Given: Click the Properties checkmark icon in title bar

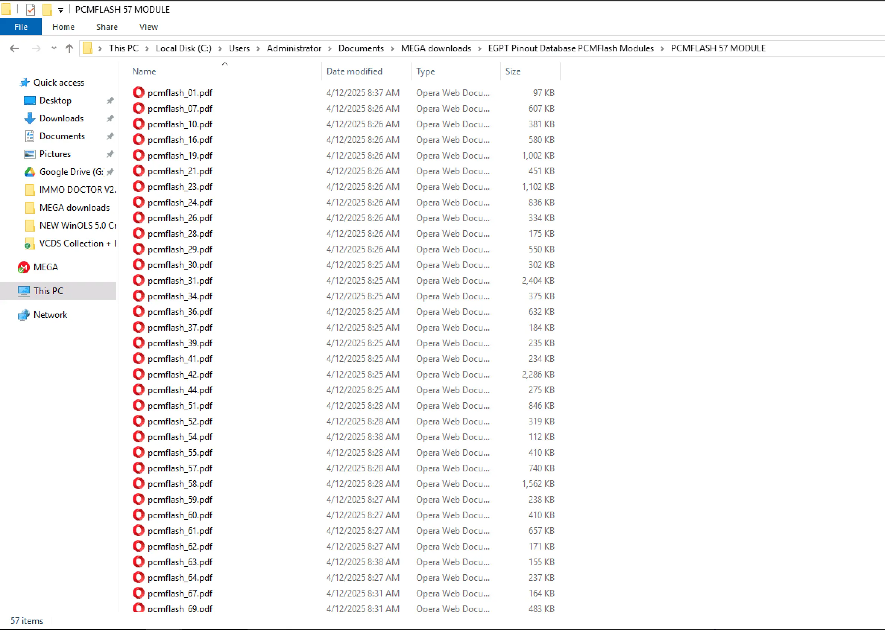Looking at the screenshot, I should tap(31, 9).
